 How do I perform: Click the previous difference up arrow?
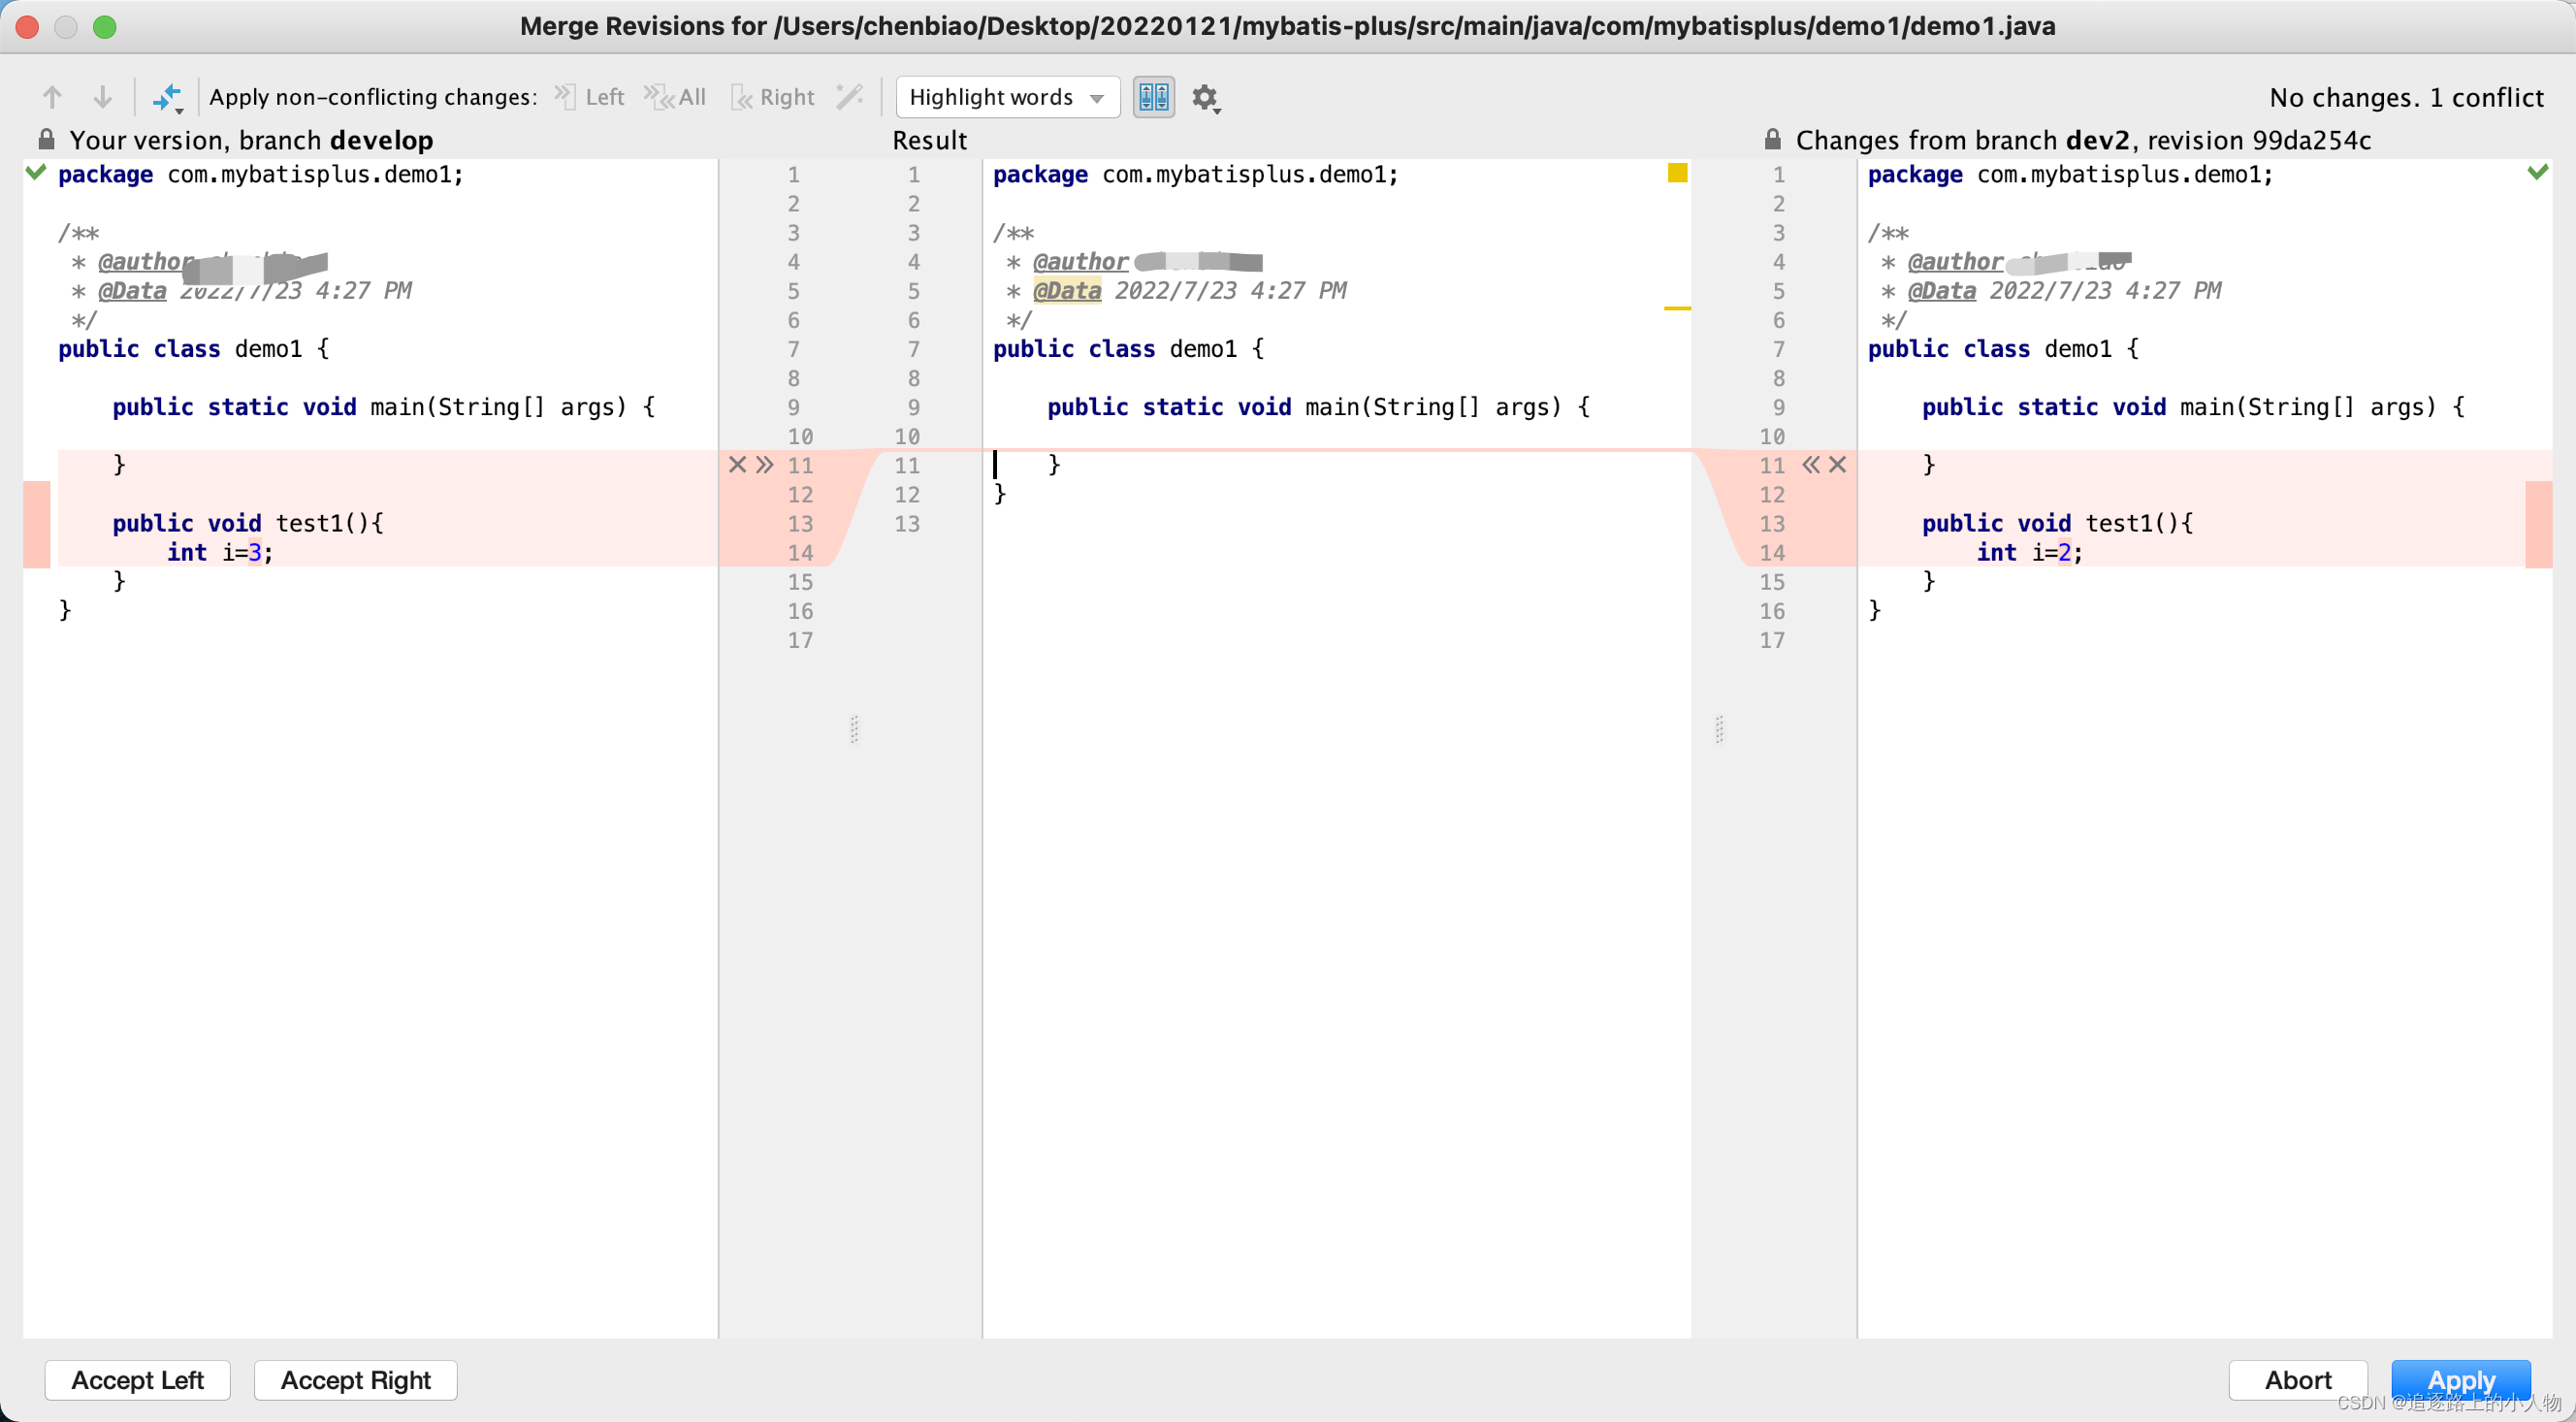coord(52,97)
